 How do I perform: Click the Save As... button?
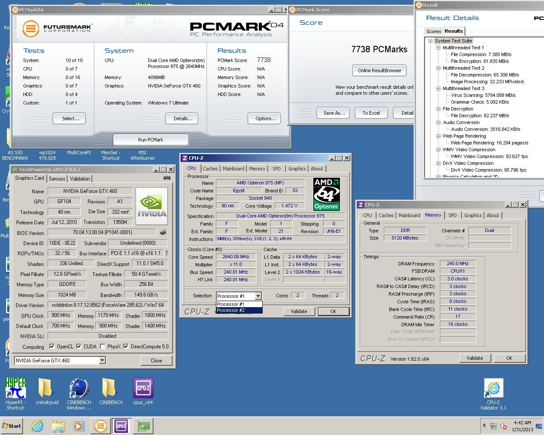point(334,113)
